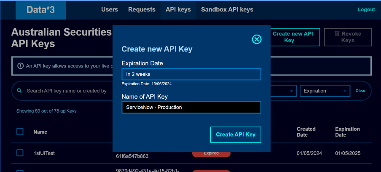Image resolution: width=381 pixels, height=172 pixels.
Task: Check the box for 1stUITest row
Action: [20, 153]
